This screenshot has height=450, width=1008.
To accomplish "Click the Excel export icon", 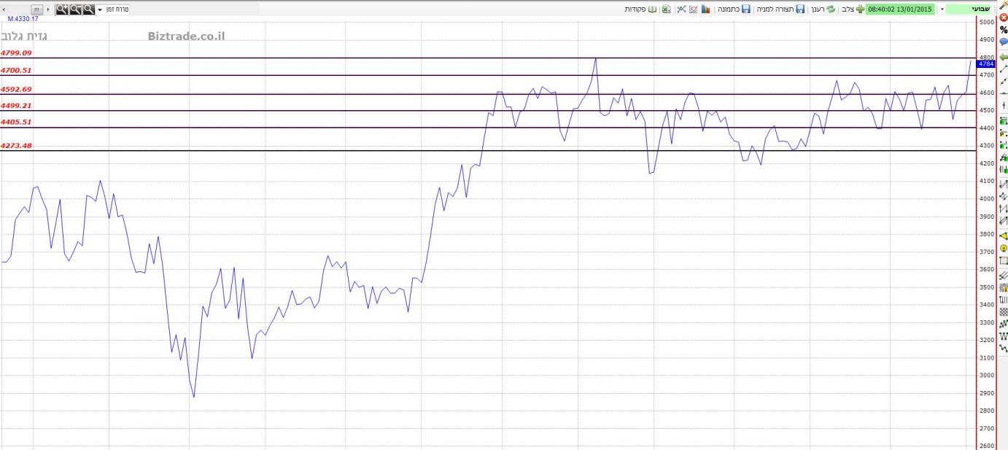I will click(x=667, y=9).
